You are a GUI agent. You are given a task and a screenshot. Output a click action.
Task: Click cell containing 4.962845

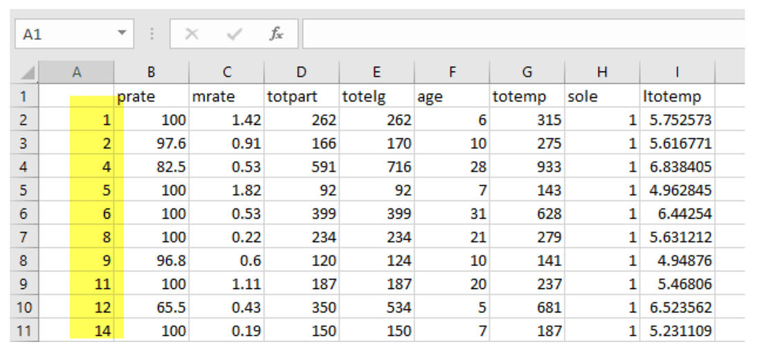677,189
